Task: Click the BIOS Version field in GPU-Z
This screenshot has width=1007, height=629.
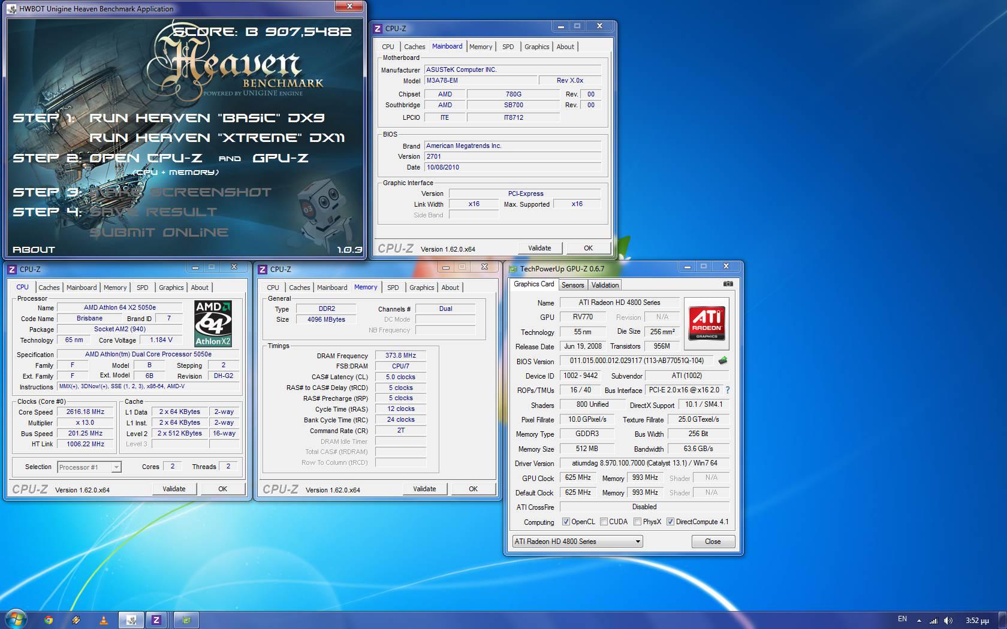Action: pyautogui.click(x=637, y=361)
